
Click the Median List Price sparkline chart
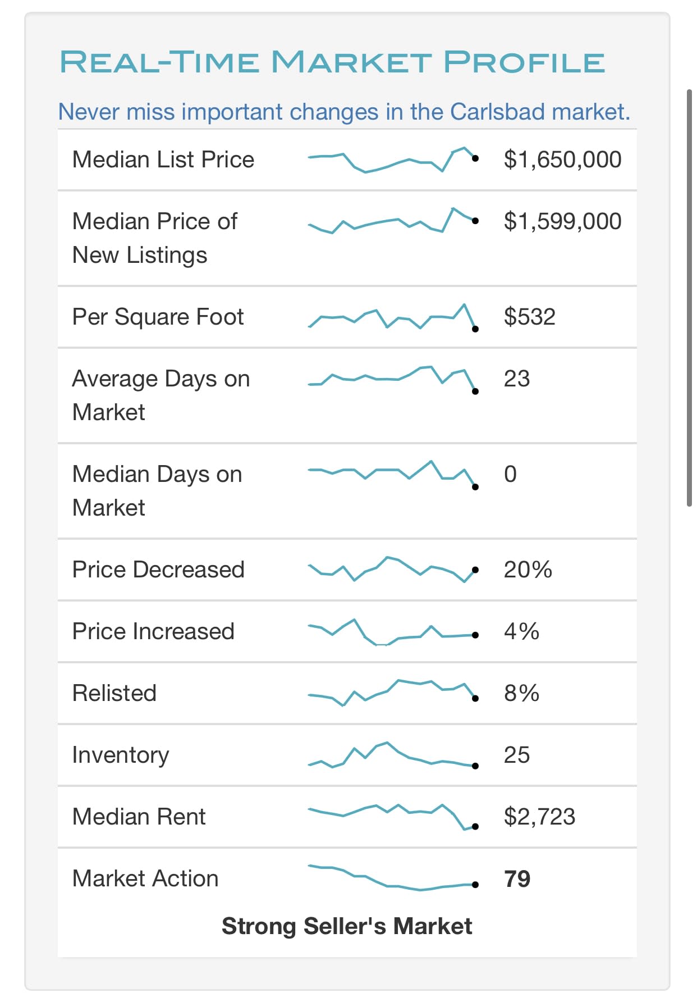click(x=392, y=160)
